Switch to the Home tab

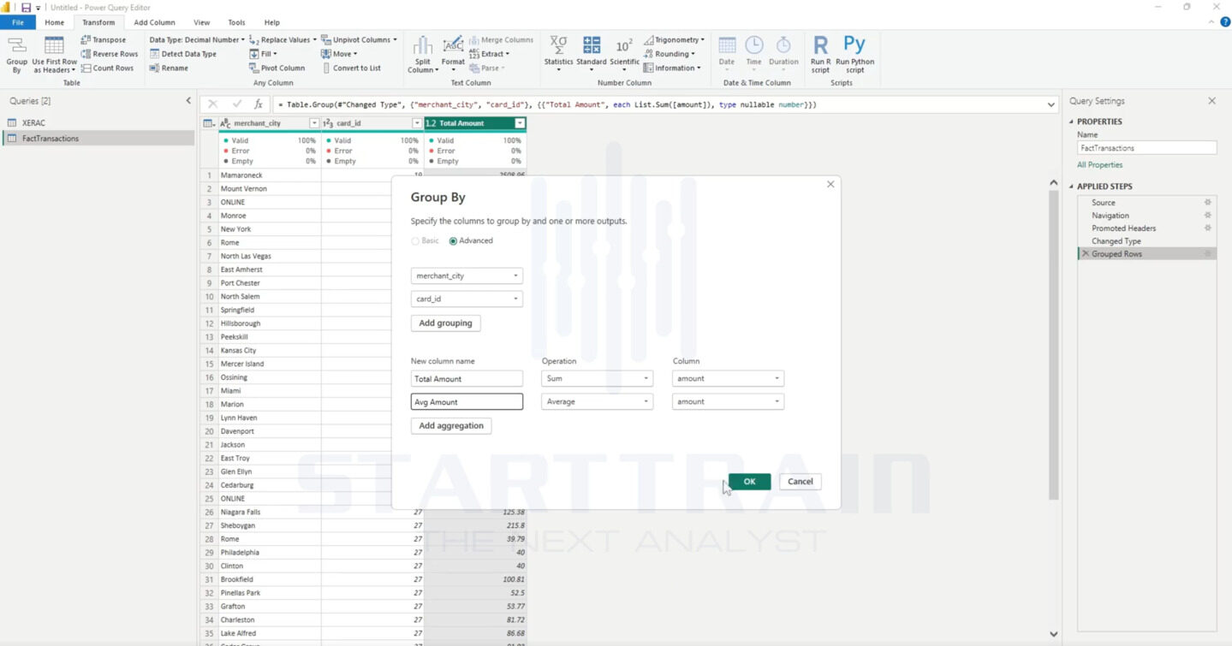tap(54, 22)
